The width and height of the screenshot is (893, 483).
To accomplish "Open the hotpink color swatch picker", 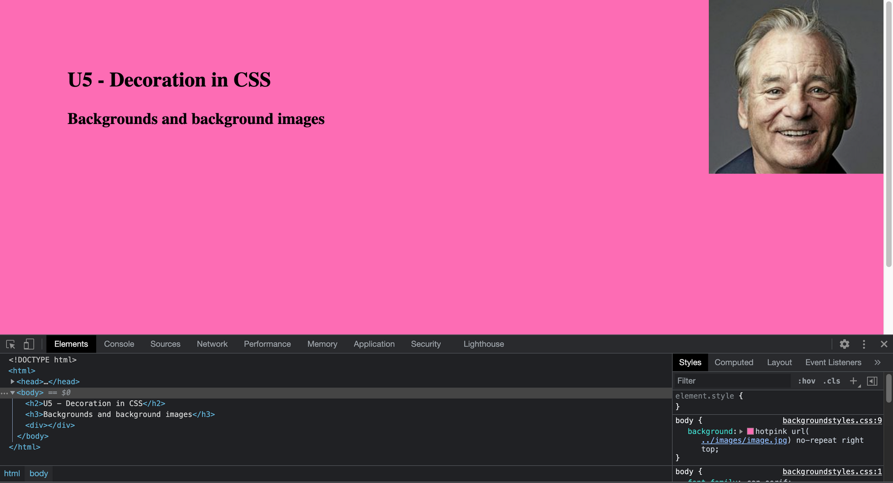I will [x=750, y=431].
